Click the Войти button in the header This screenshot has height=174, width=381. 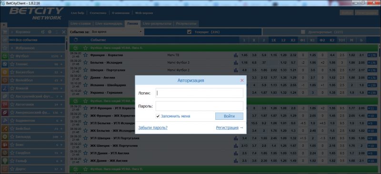[x=347, y=13]
